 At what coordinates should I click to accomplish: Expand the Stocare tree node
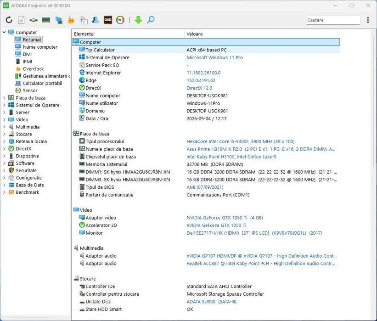pyautogui.click(x=4, y=134)
